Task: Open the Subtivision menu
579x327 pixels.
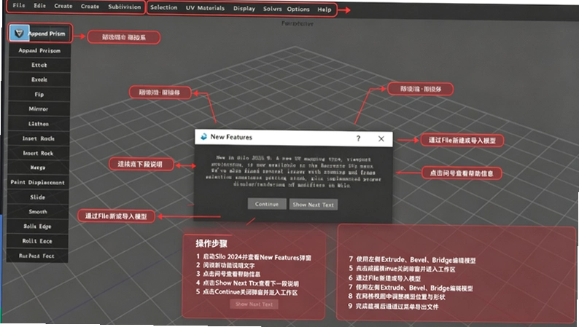Action: click(x=125, y=7)
